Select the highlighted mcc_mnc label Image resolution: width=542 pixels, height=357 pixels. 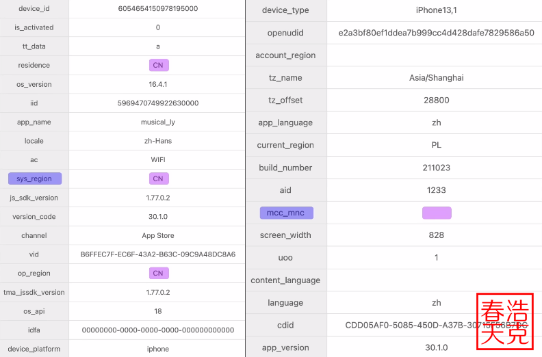pyautogui.click(x=286, y=213)
